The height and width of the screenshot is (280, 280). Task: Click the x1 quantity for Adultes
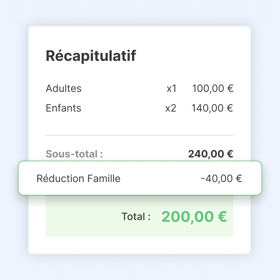[x=172, y=89]
